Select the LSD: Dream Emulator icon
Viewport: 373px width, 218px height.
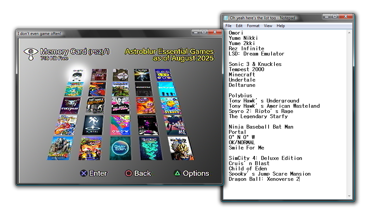click(163, 75)
